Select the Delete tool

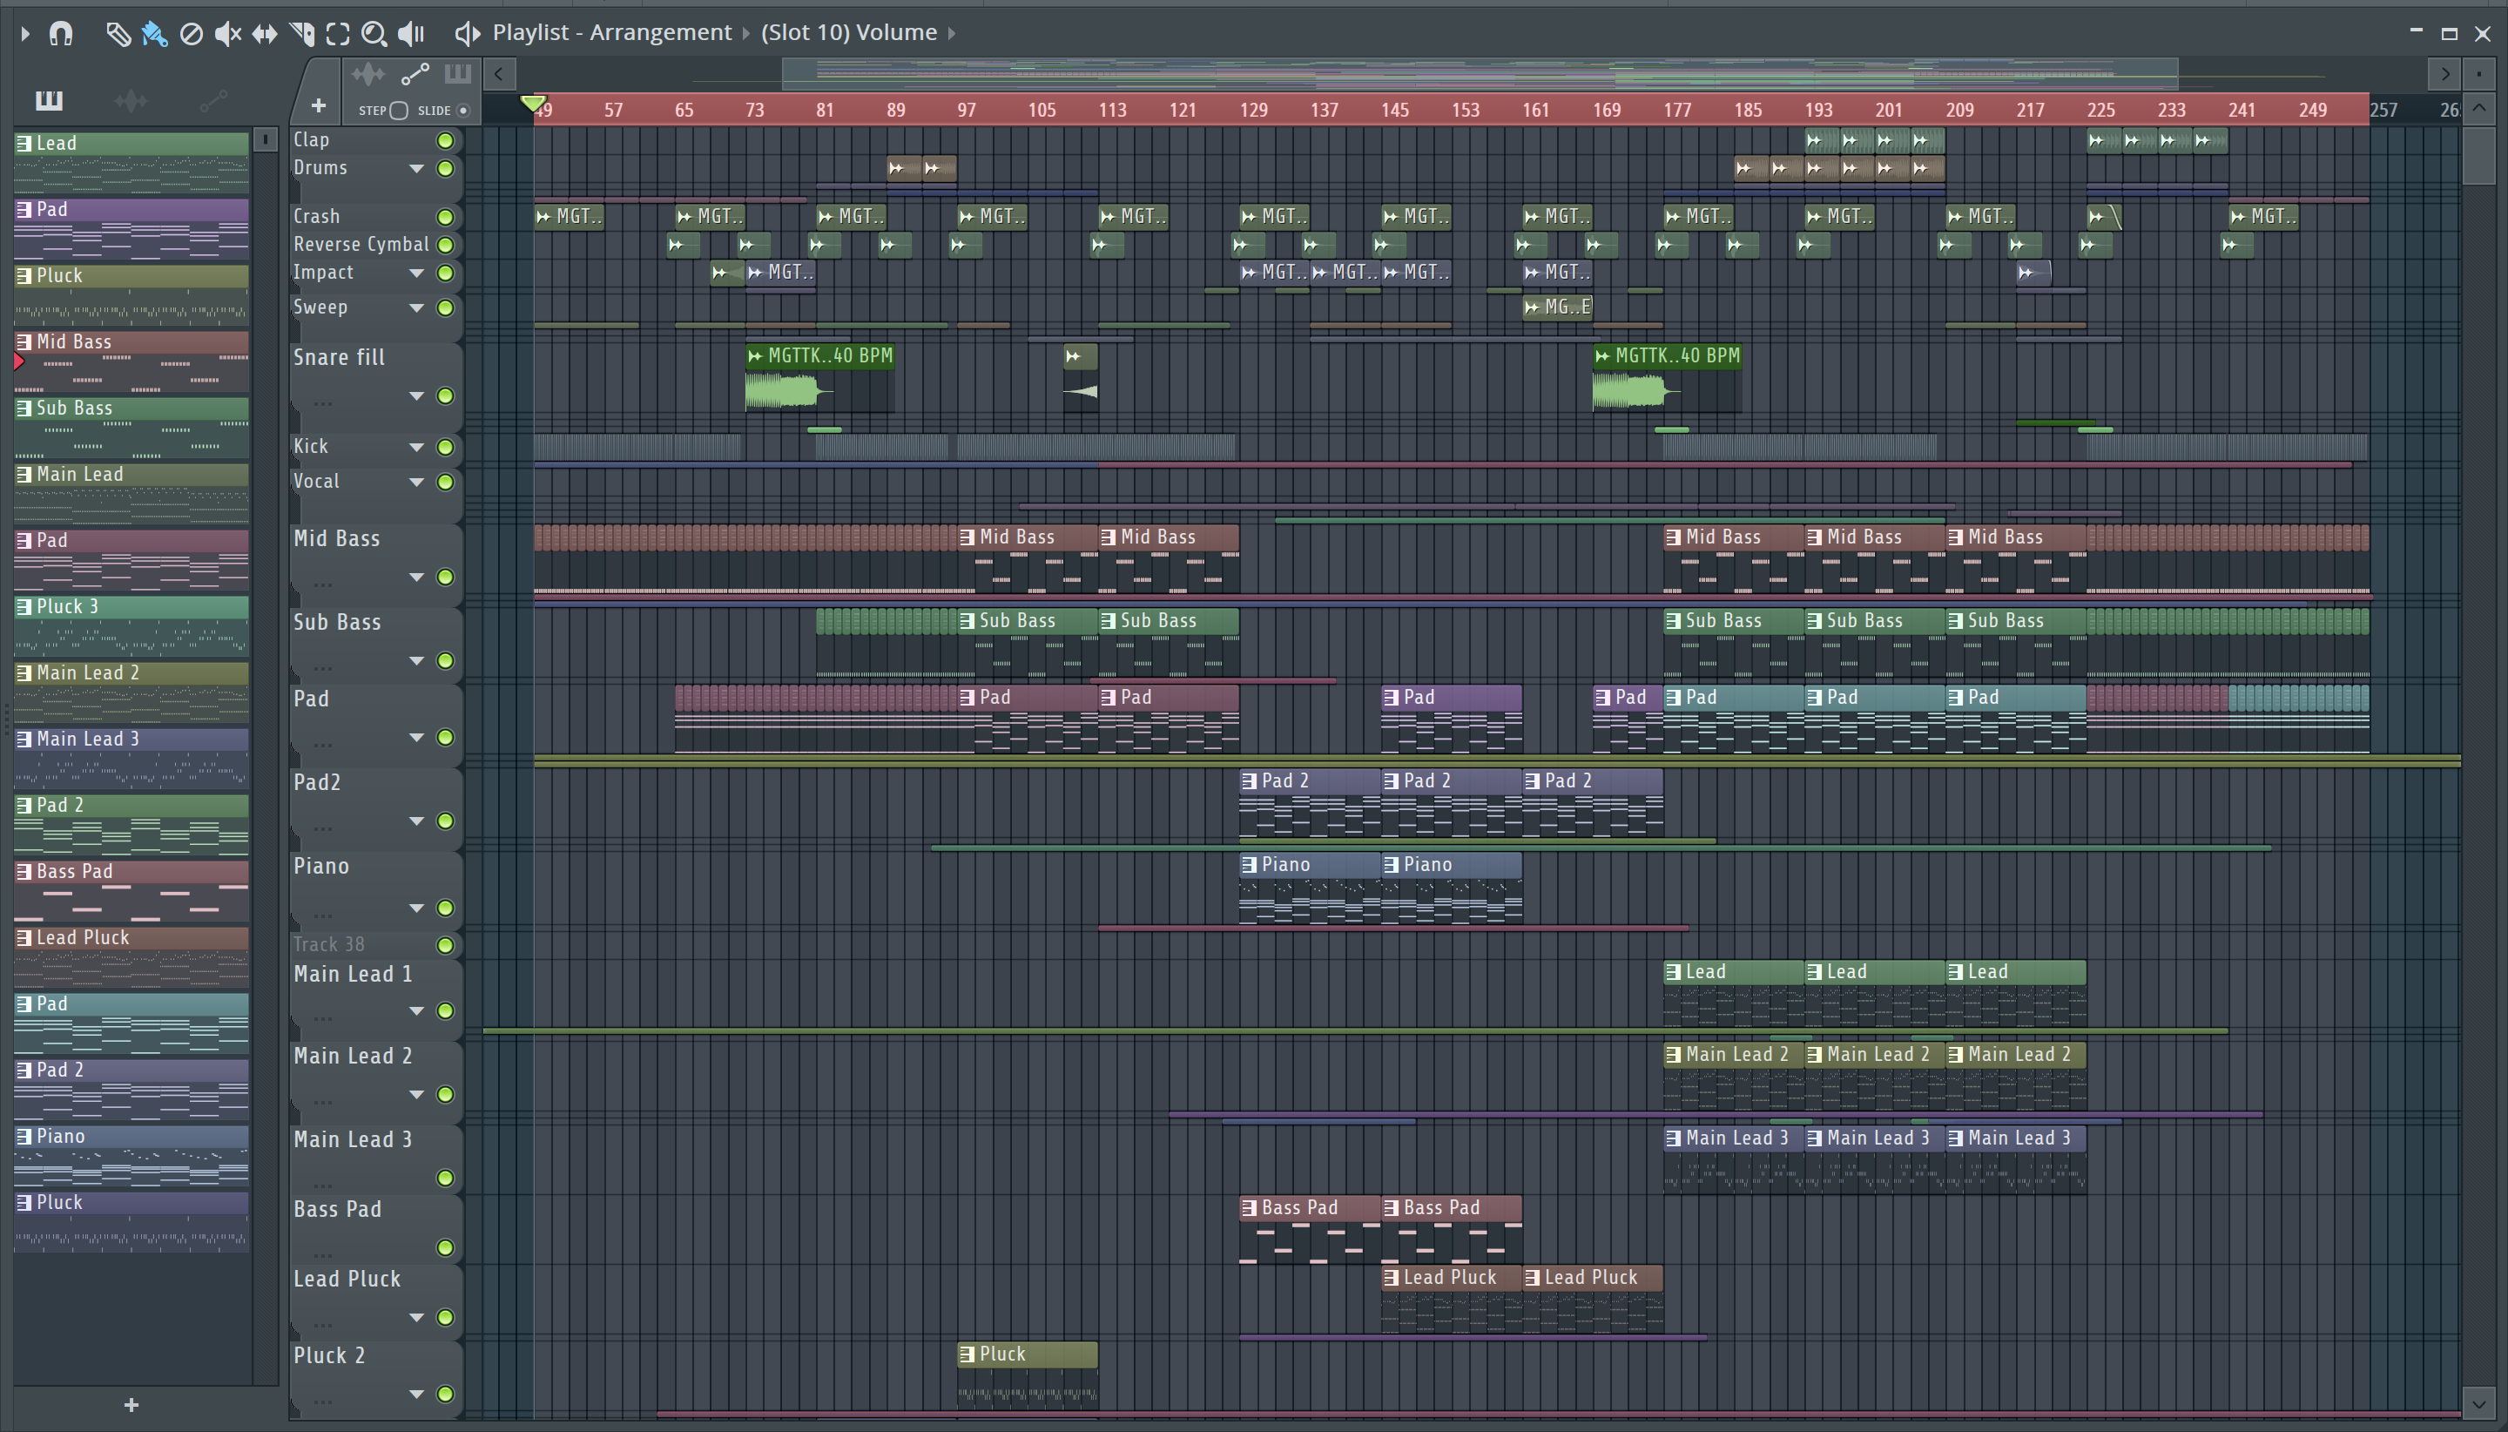coord(192,35)
